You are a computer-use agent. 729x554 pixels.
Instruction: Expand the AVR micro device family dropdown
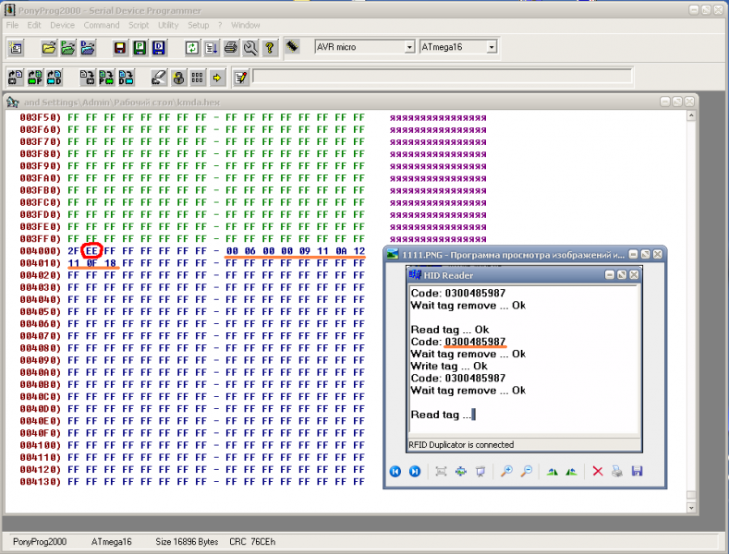tap(409, 47)
